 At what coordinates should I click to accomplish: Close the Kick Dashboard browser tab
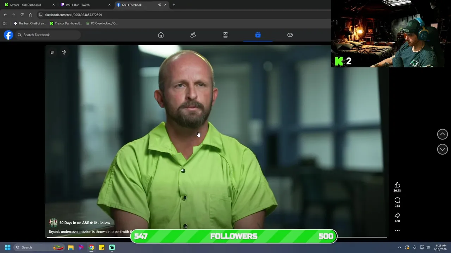[x=54, y=5]
